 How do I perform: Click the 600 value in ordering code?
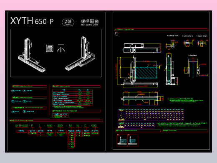coord(50,125)
